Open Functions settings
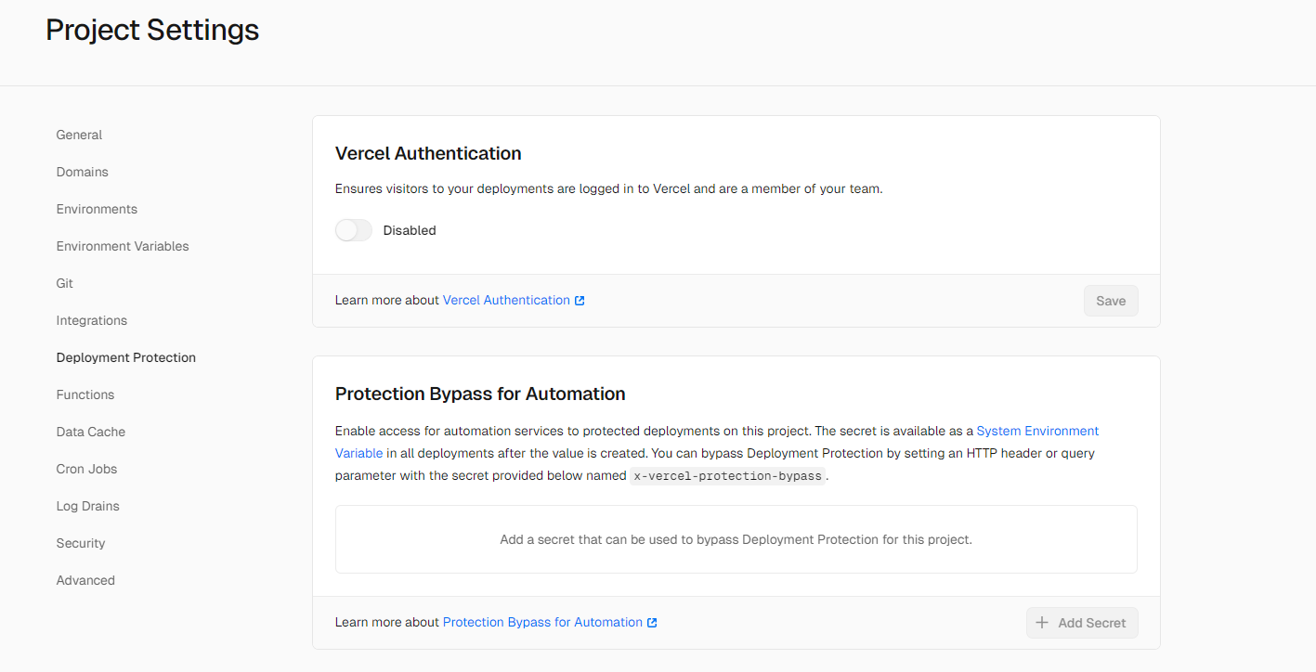This screenshot has width=1316, height=672. coord(85,394)
